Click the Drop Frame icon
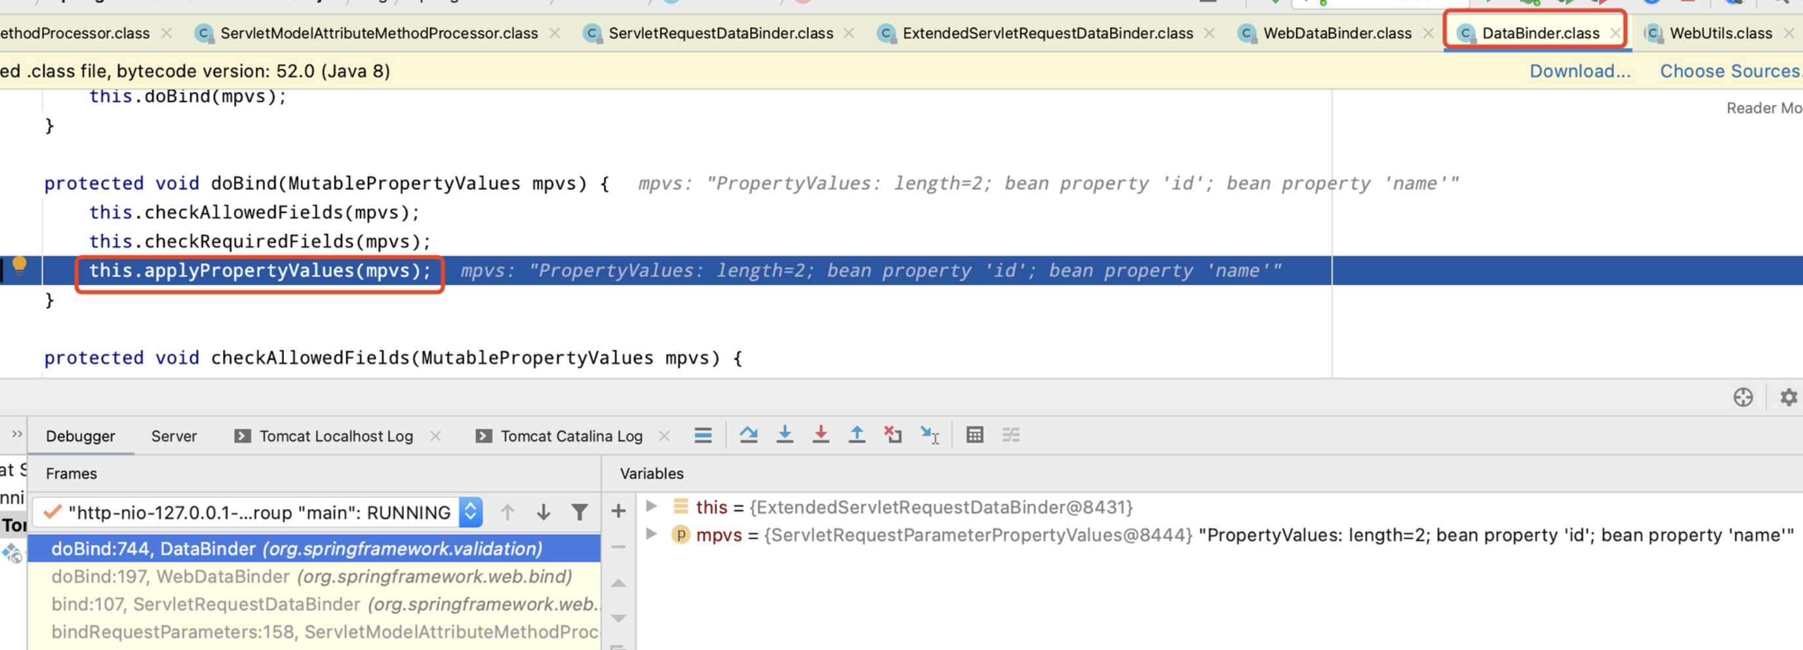 coord(892,435)
